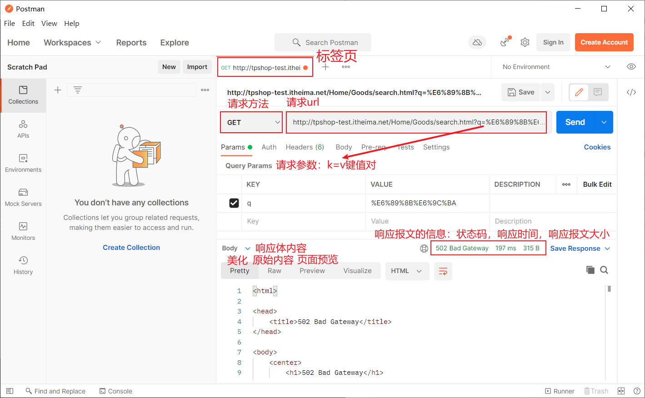Click the code snippet icon on right sidebar
This screenshot has height=398, width=645.
coord(631,92)
